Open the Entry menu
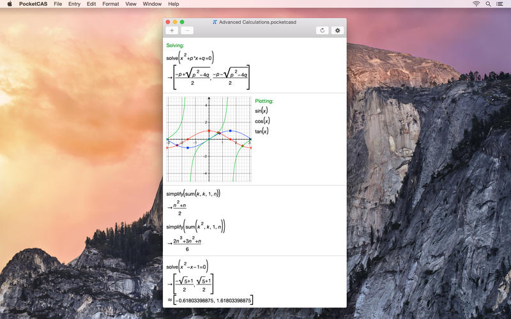The height and width of the screenshot is (319, 511). (x=75, y=4)
